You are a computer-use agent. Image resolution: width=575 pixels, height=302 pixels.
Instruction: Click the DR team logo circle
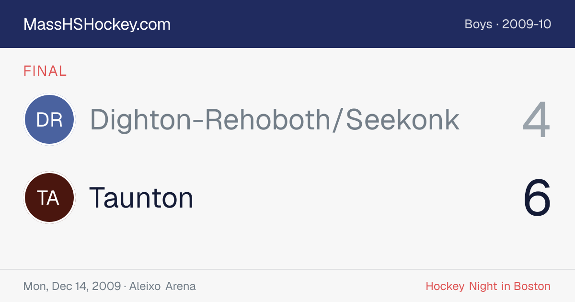click(x=49, y=120)
